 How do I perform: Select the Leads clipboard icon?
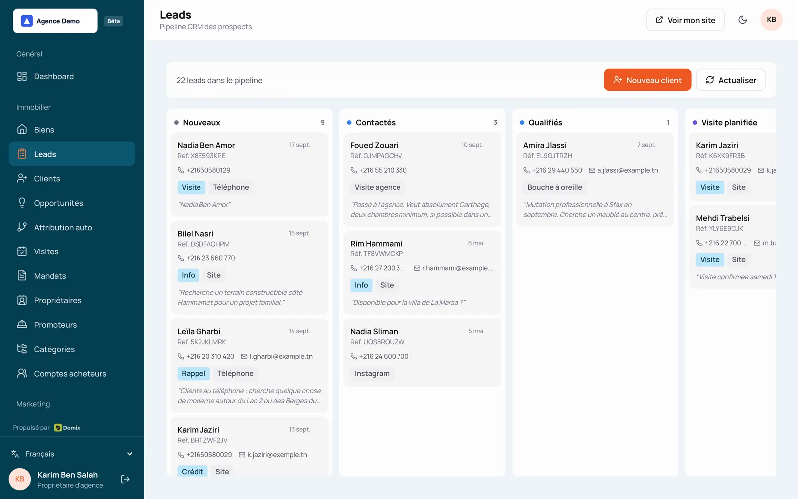point(22,154)
